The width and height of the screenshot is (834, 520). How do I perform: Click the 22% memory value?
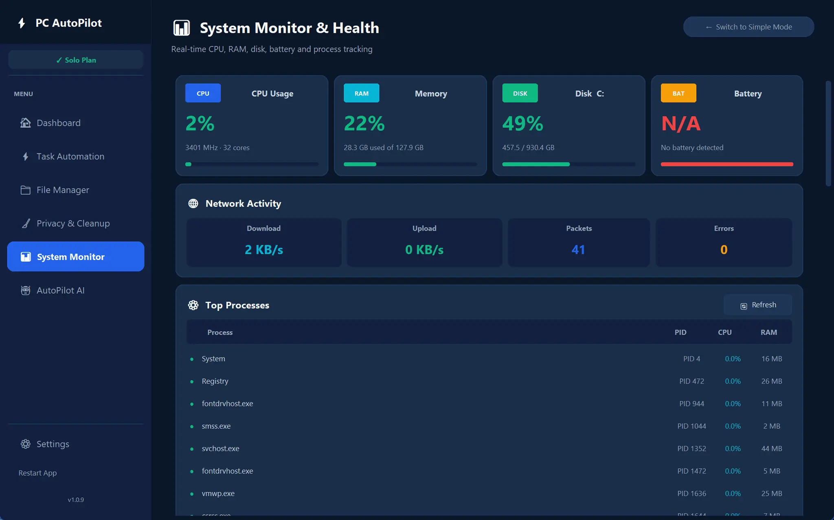364,123
